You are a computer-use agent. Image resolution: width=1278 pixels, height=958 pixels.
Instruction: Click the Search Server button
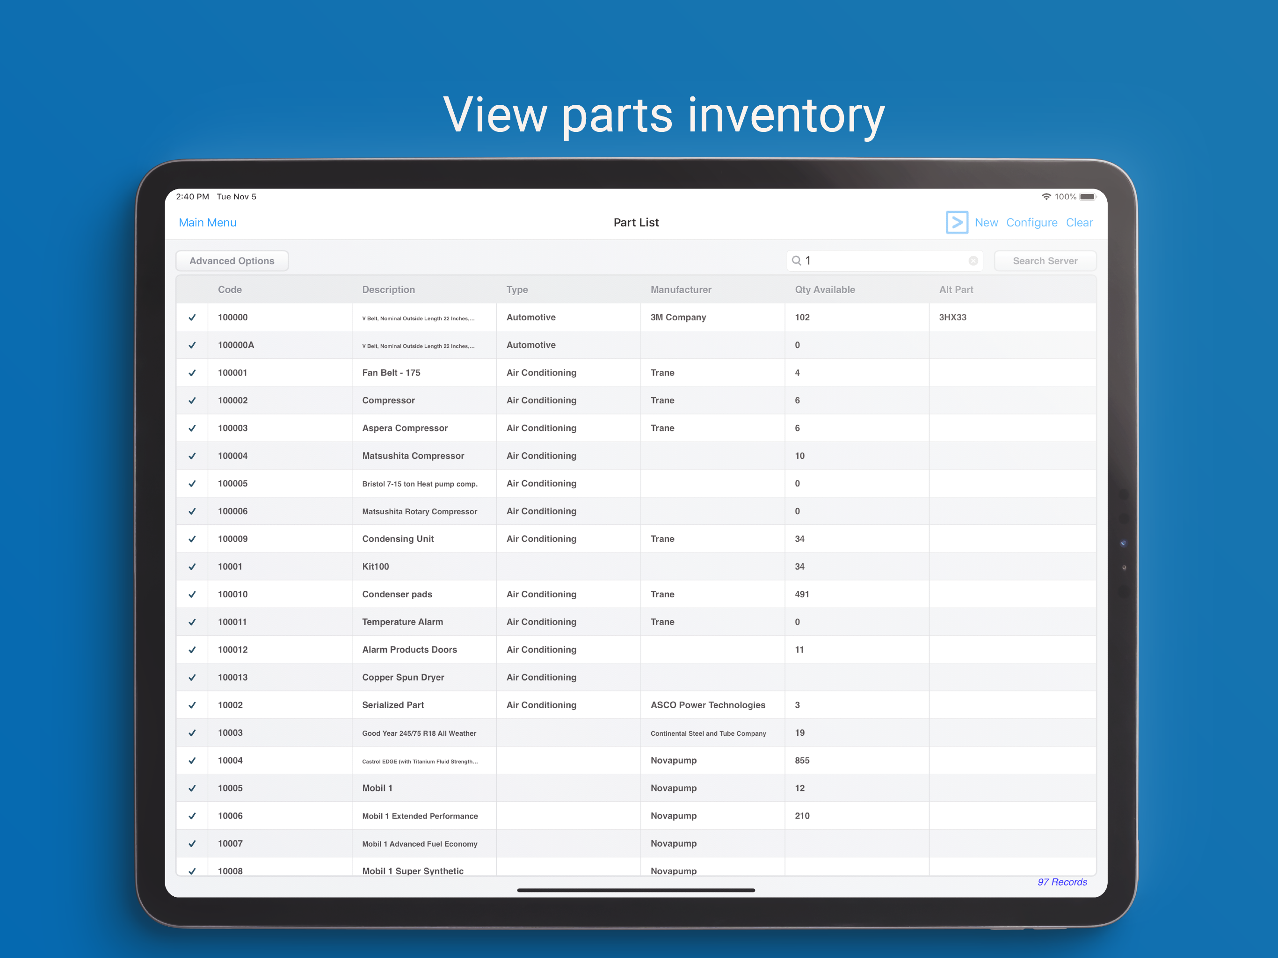[x=1045, y=261]
